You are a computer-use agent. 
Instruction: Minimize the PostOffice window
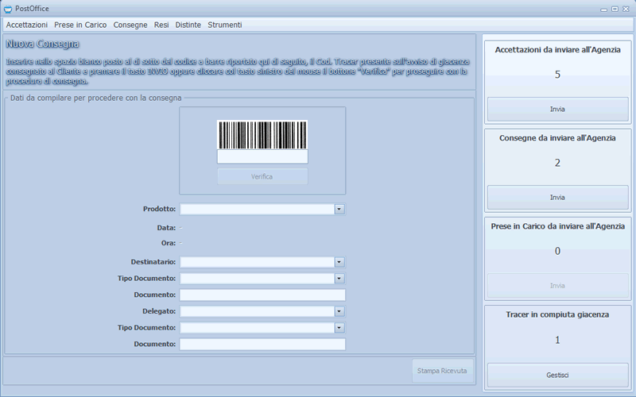(x=604, y=9)
